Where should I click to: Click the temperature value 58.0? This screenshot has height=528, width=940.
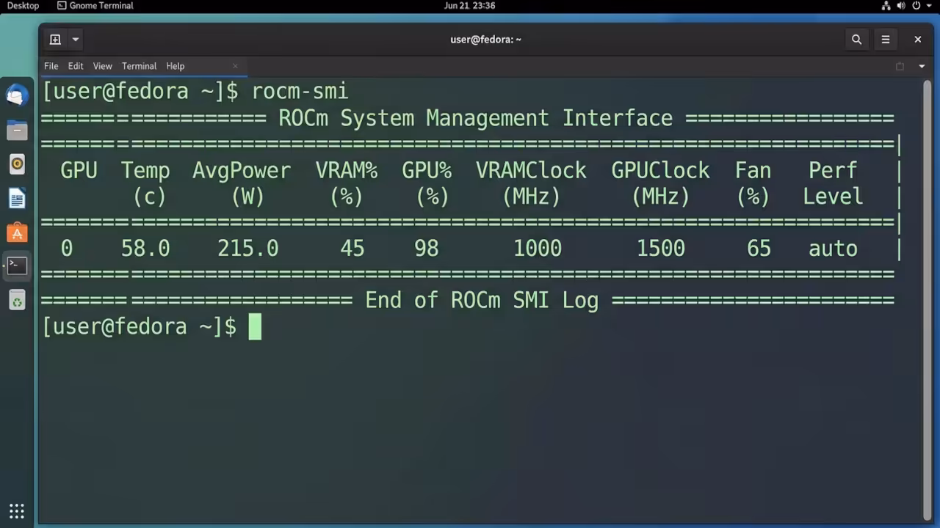point(145,249)
